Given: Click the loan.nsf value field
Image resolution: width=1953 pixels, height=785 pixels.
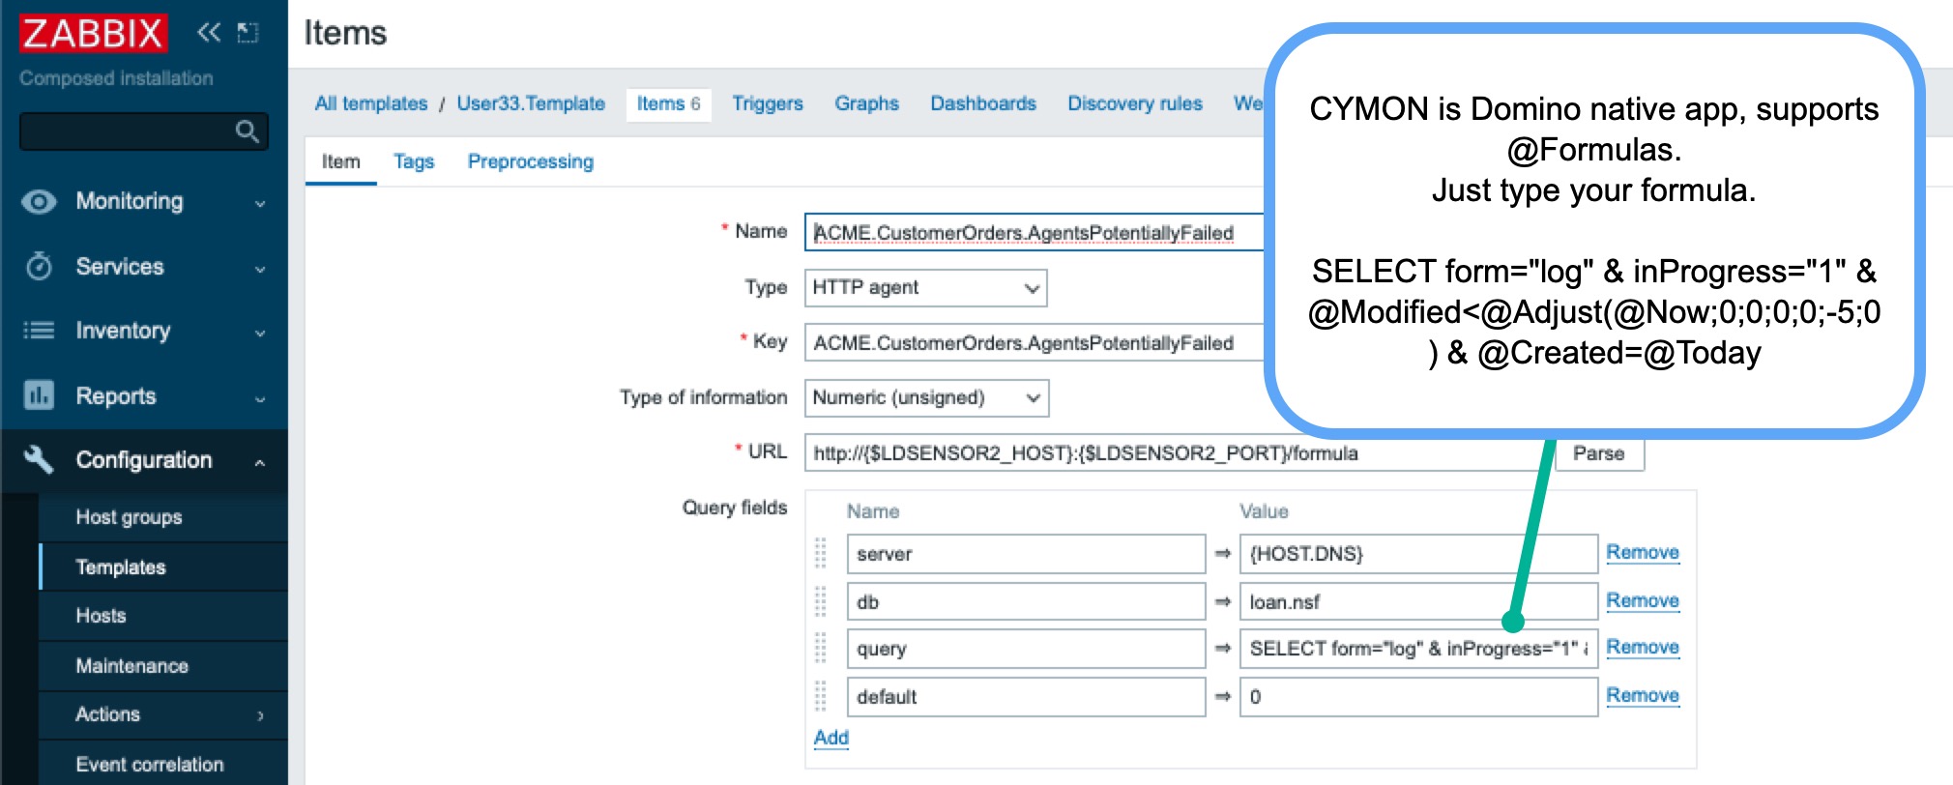Looking at the screenshot, I should (x=1418, y=601).
